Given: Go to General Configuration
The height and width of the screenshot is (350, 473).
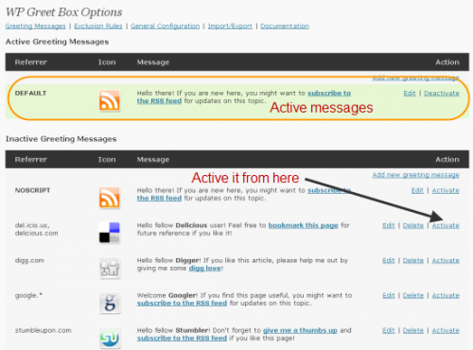Looking at the screenshot, I should point(166,26).
